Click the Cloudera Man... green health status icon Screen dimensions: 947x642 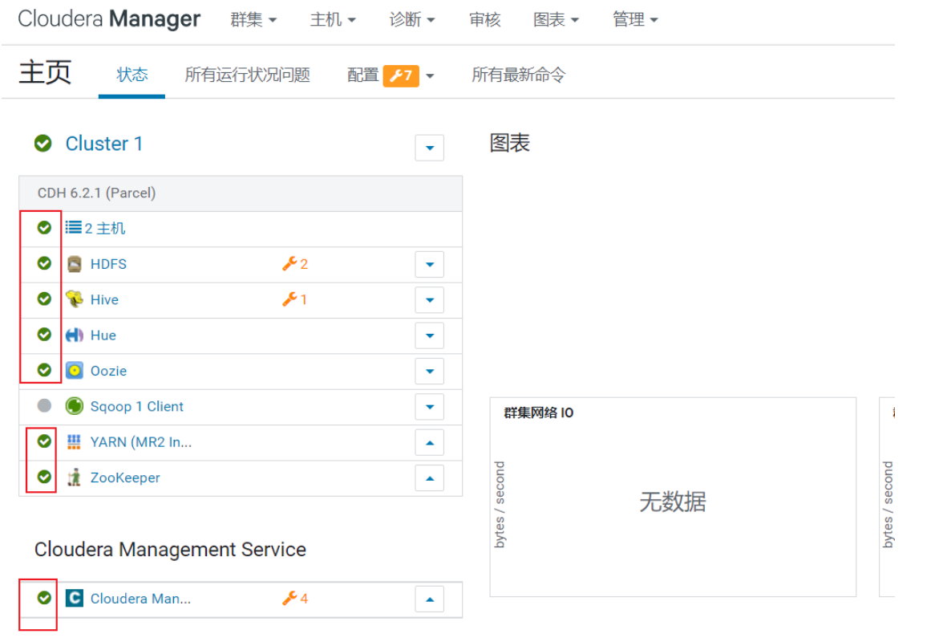(44, 598)
